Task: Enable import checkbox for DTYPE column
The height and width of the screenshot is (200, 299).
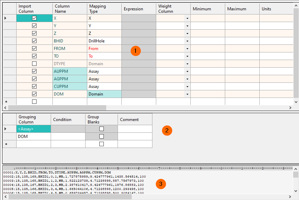Action: point(34,64)
